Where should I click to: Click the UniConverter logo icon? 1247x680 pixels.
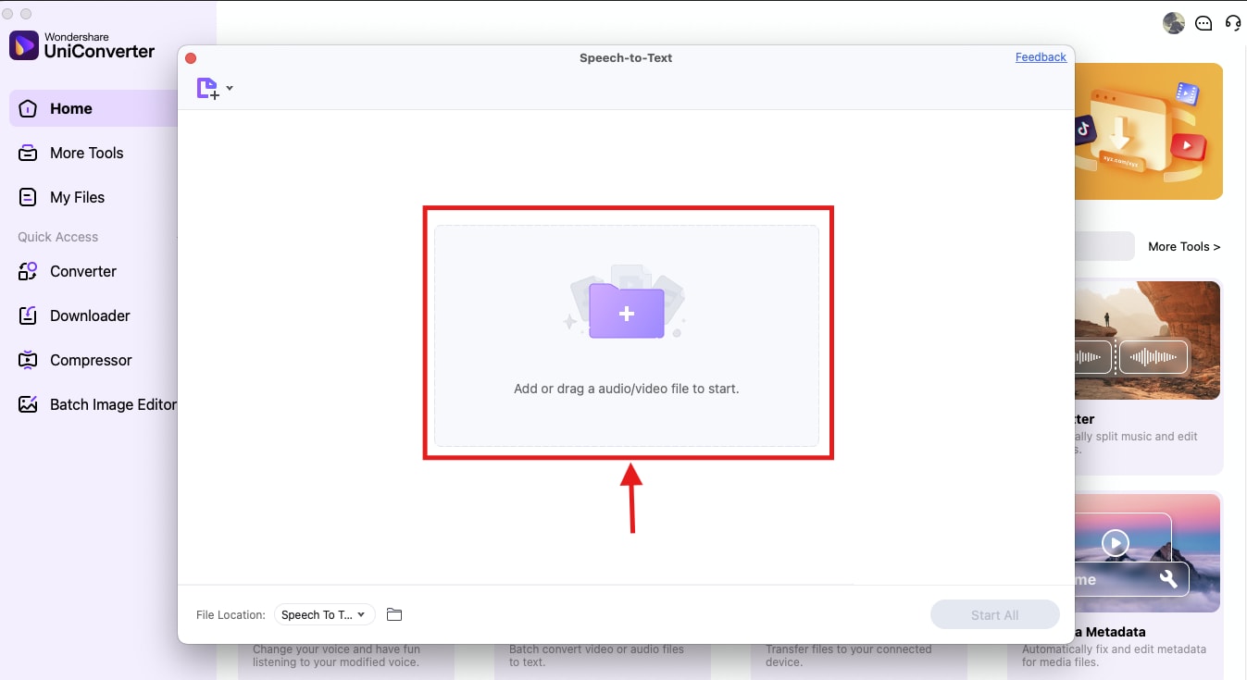point(24,45)
